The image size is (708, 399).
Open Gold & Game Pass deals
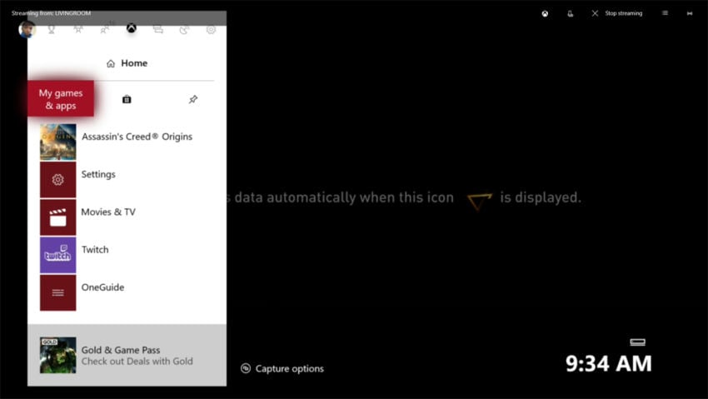[x=127, y=355]
